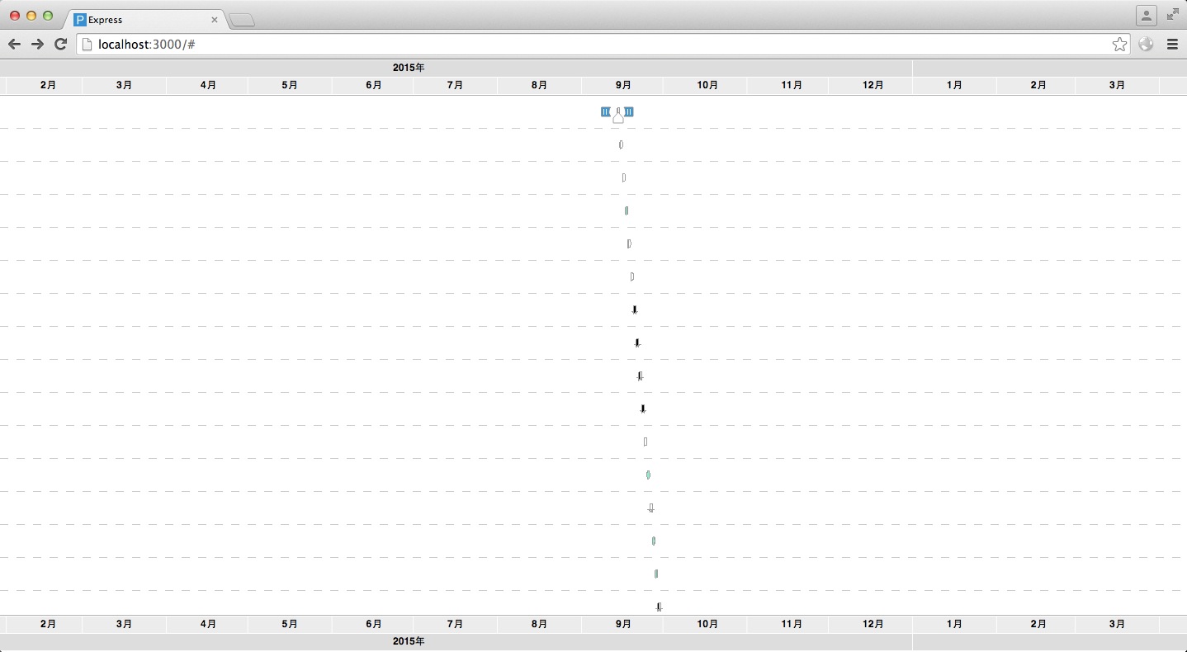Image resolution: width=1187 pixels, height=652 pixels.
Task: Select 11月 in the top month header
Action: pos(792,85)
